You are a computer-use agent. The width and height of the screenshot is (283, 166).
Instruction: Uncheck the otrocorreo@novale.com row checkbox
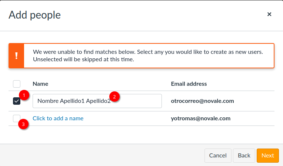17,101
